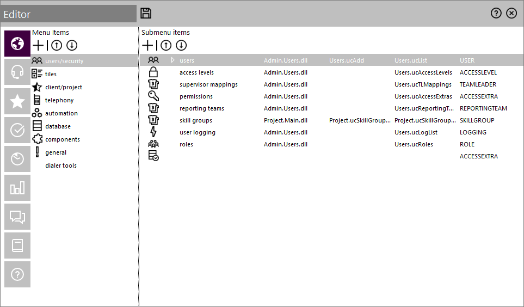This screenshot has height=307, width=524.
Task: Select the star sidebar icon
Action: (x=17, y=101)
